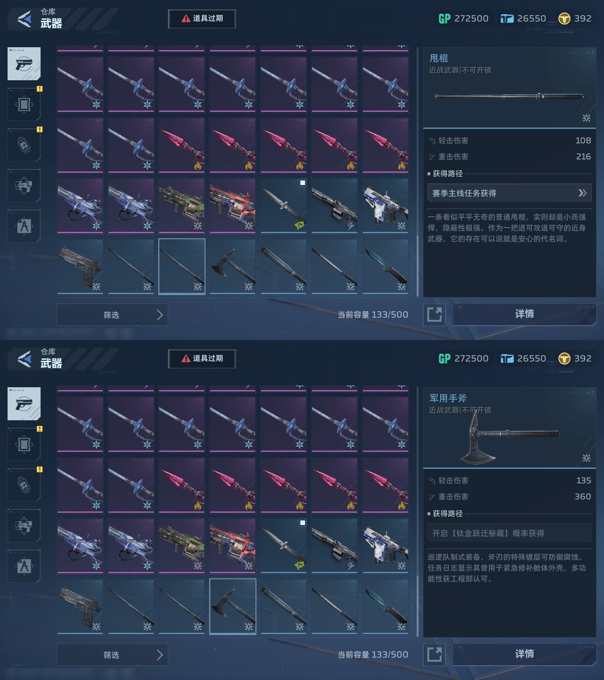Open the share/export icon beside upper 详情 button
604x680 pixels.
[x=434, y=314]
